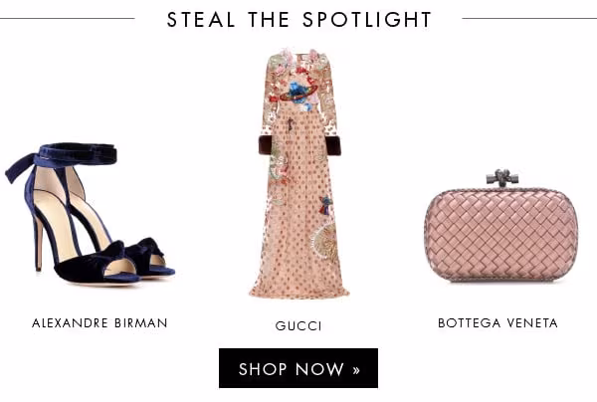Open the Alexandre Birman brand link
This screenshot has height=402, width=597.
[x=99, y=322]
